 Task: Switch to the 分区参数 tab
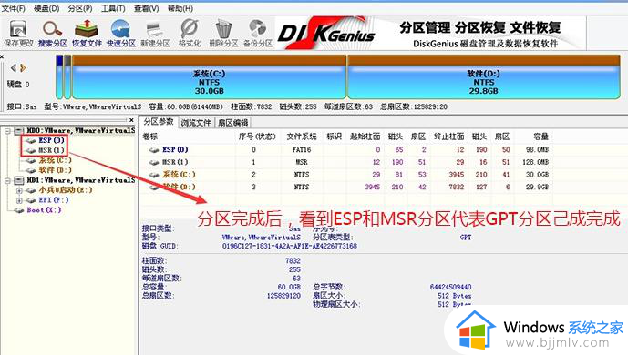click(159, 122)
